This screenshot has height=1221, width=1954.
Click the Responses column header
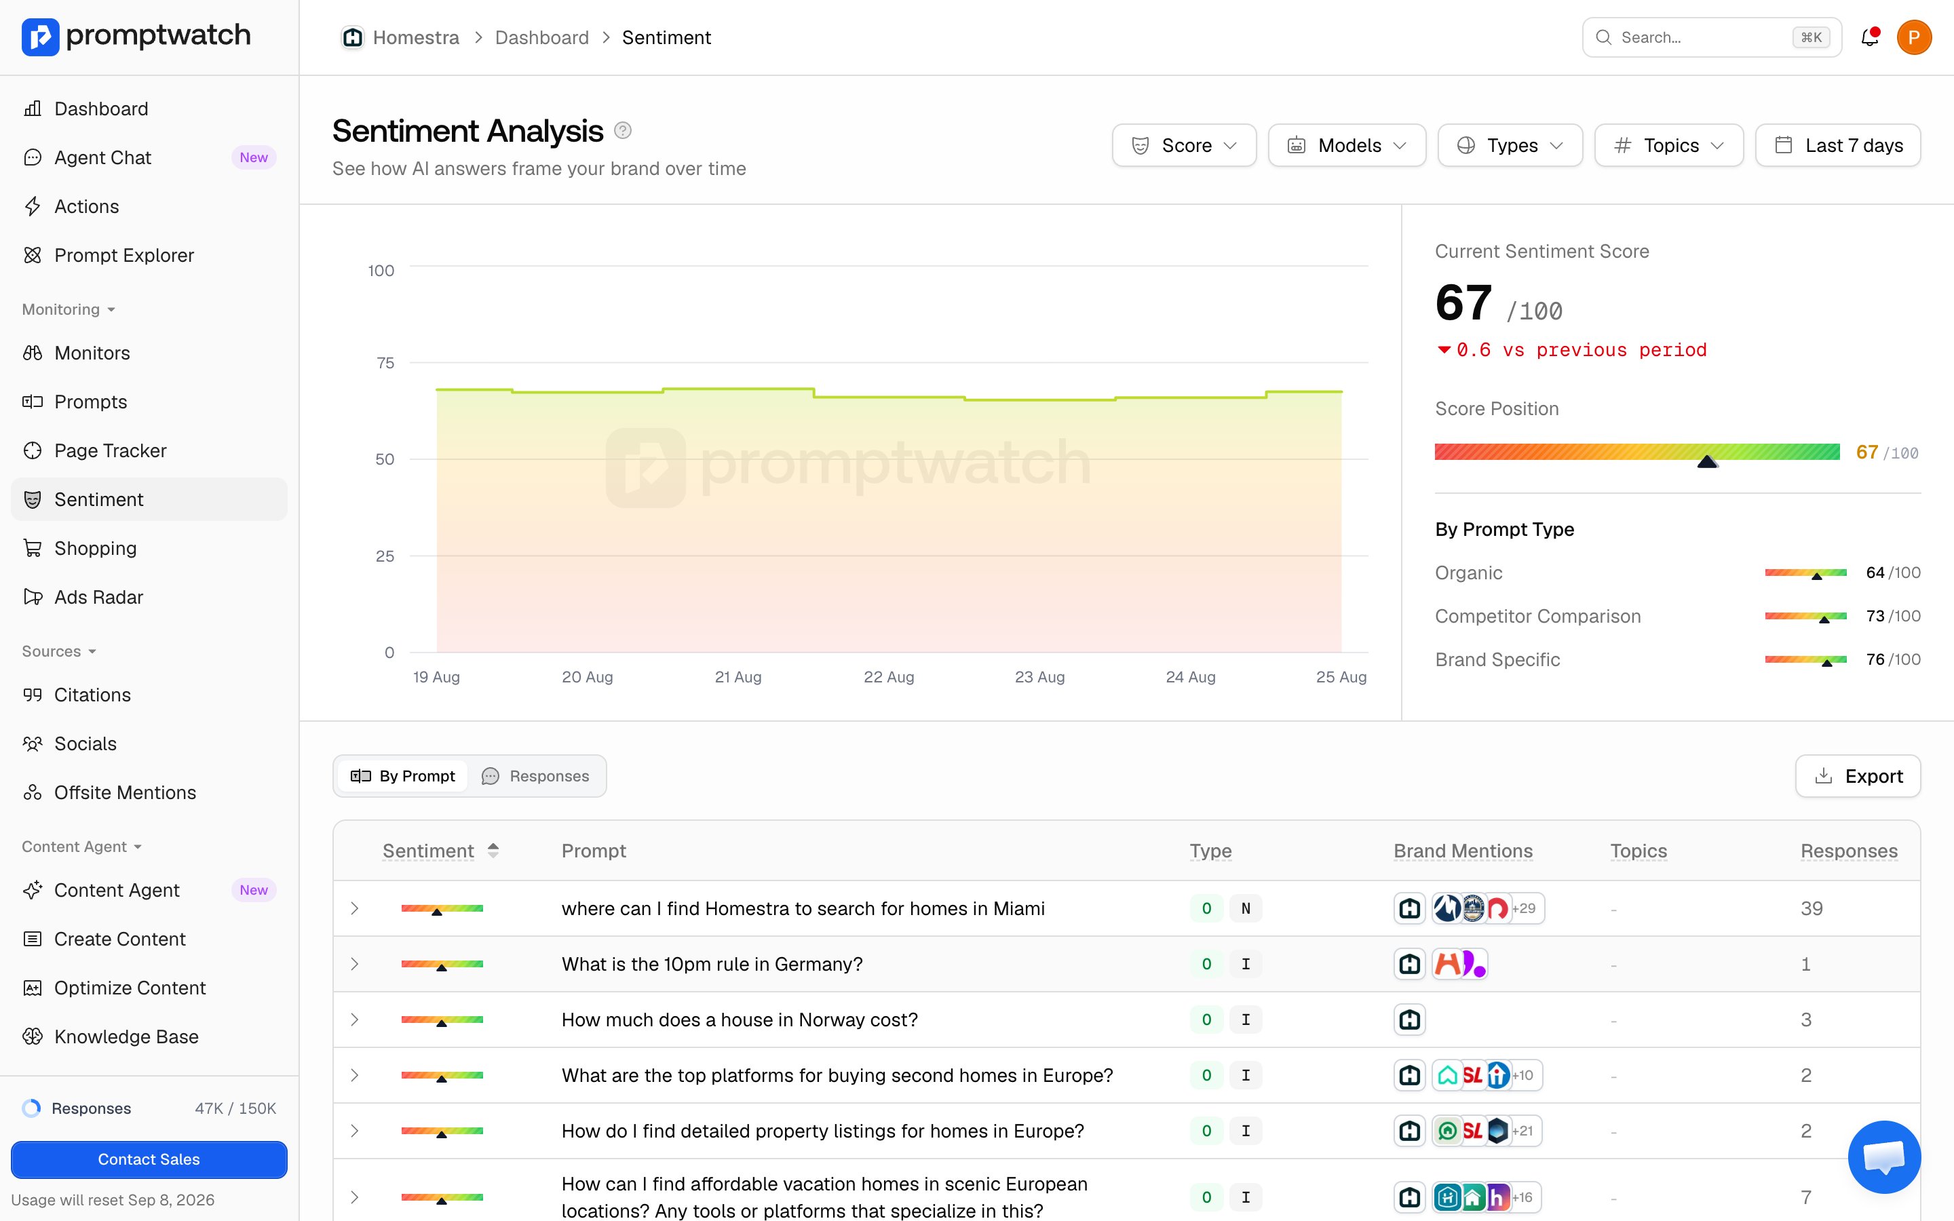coord(1849,851)
